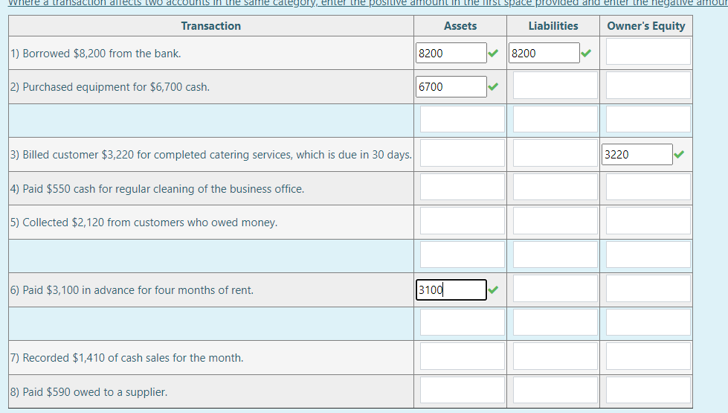Viewport: 728px width, 413px height.
Task: Click text 'Purchased equipment for $6,700 cash'
Action: click(x=115, y=87)
